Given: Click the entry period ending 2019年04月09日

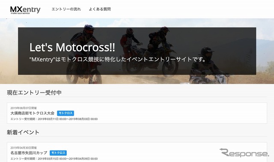Looking at the screenshot, I should click(54, 159).
